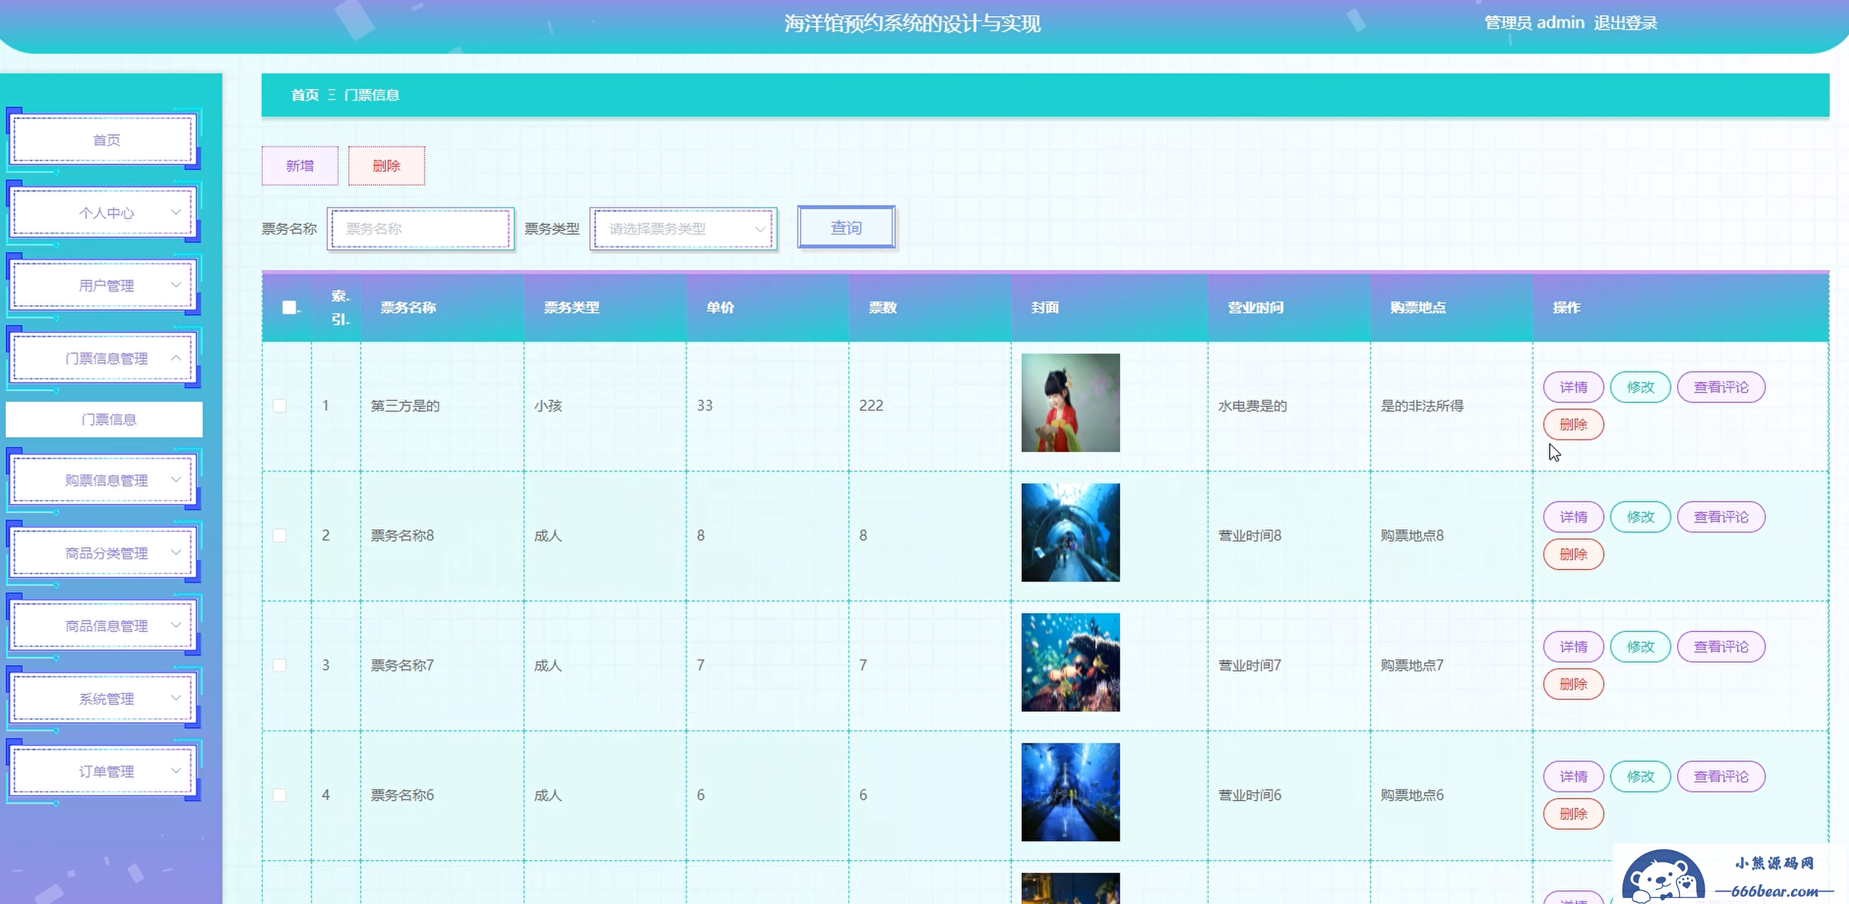Select the 门票信息 submenu item
The height and width of the screenshot is (904, 1849).
click(x=104, y=419)
